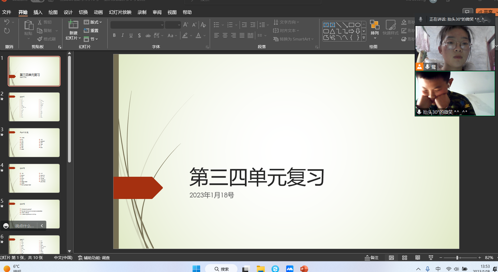Click the Redo icon

(7, 31)
